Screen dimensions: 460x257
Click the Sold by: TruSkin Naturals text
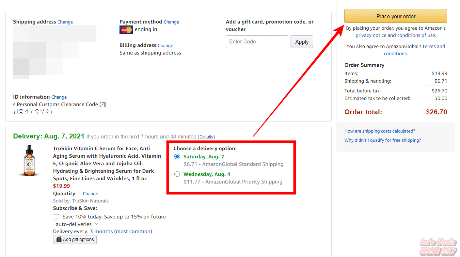[x=81, y=201]
